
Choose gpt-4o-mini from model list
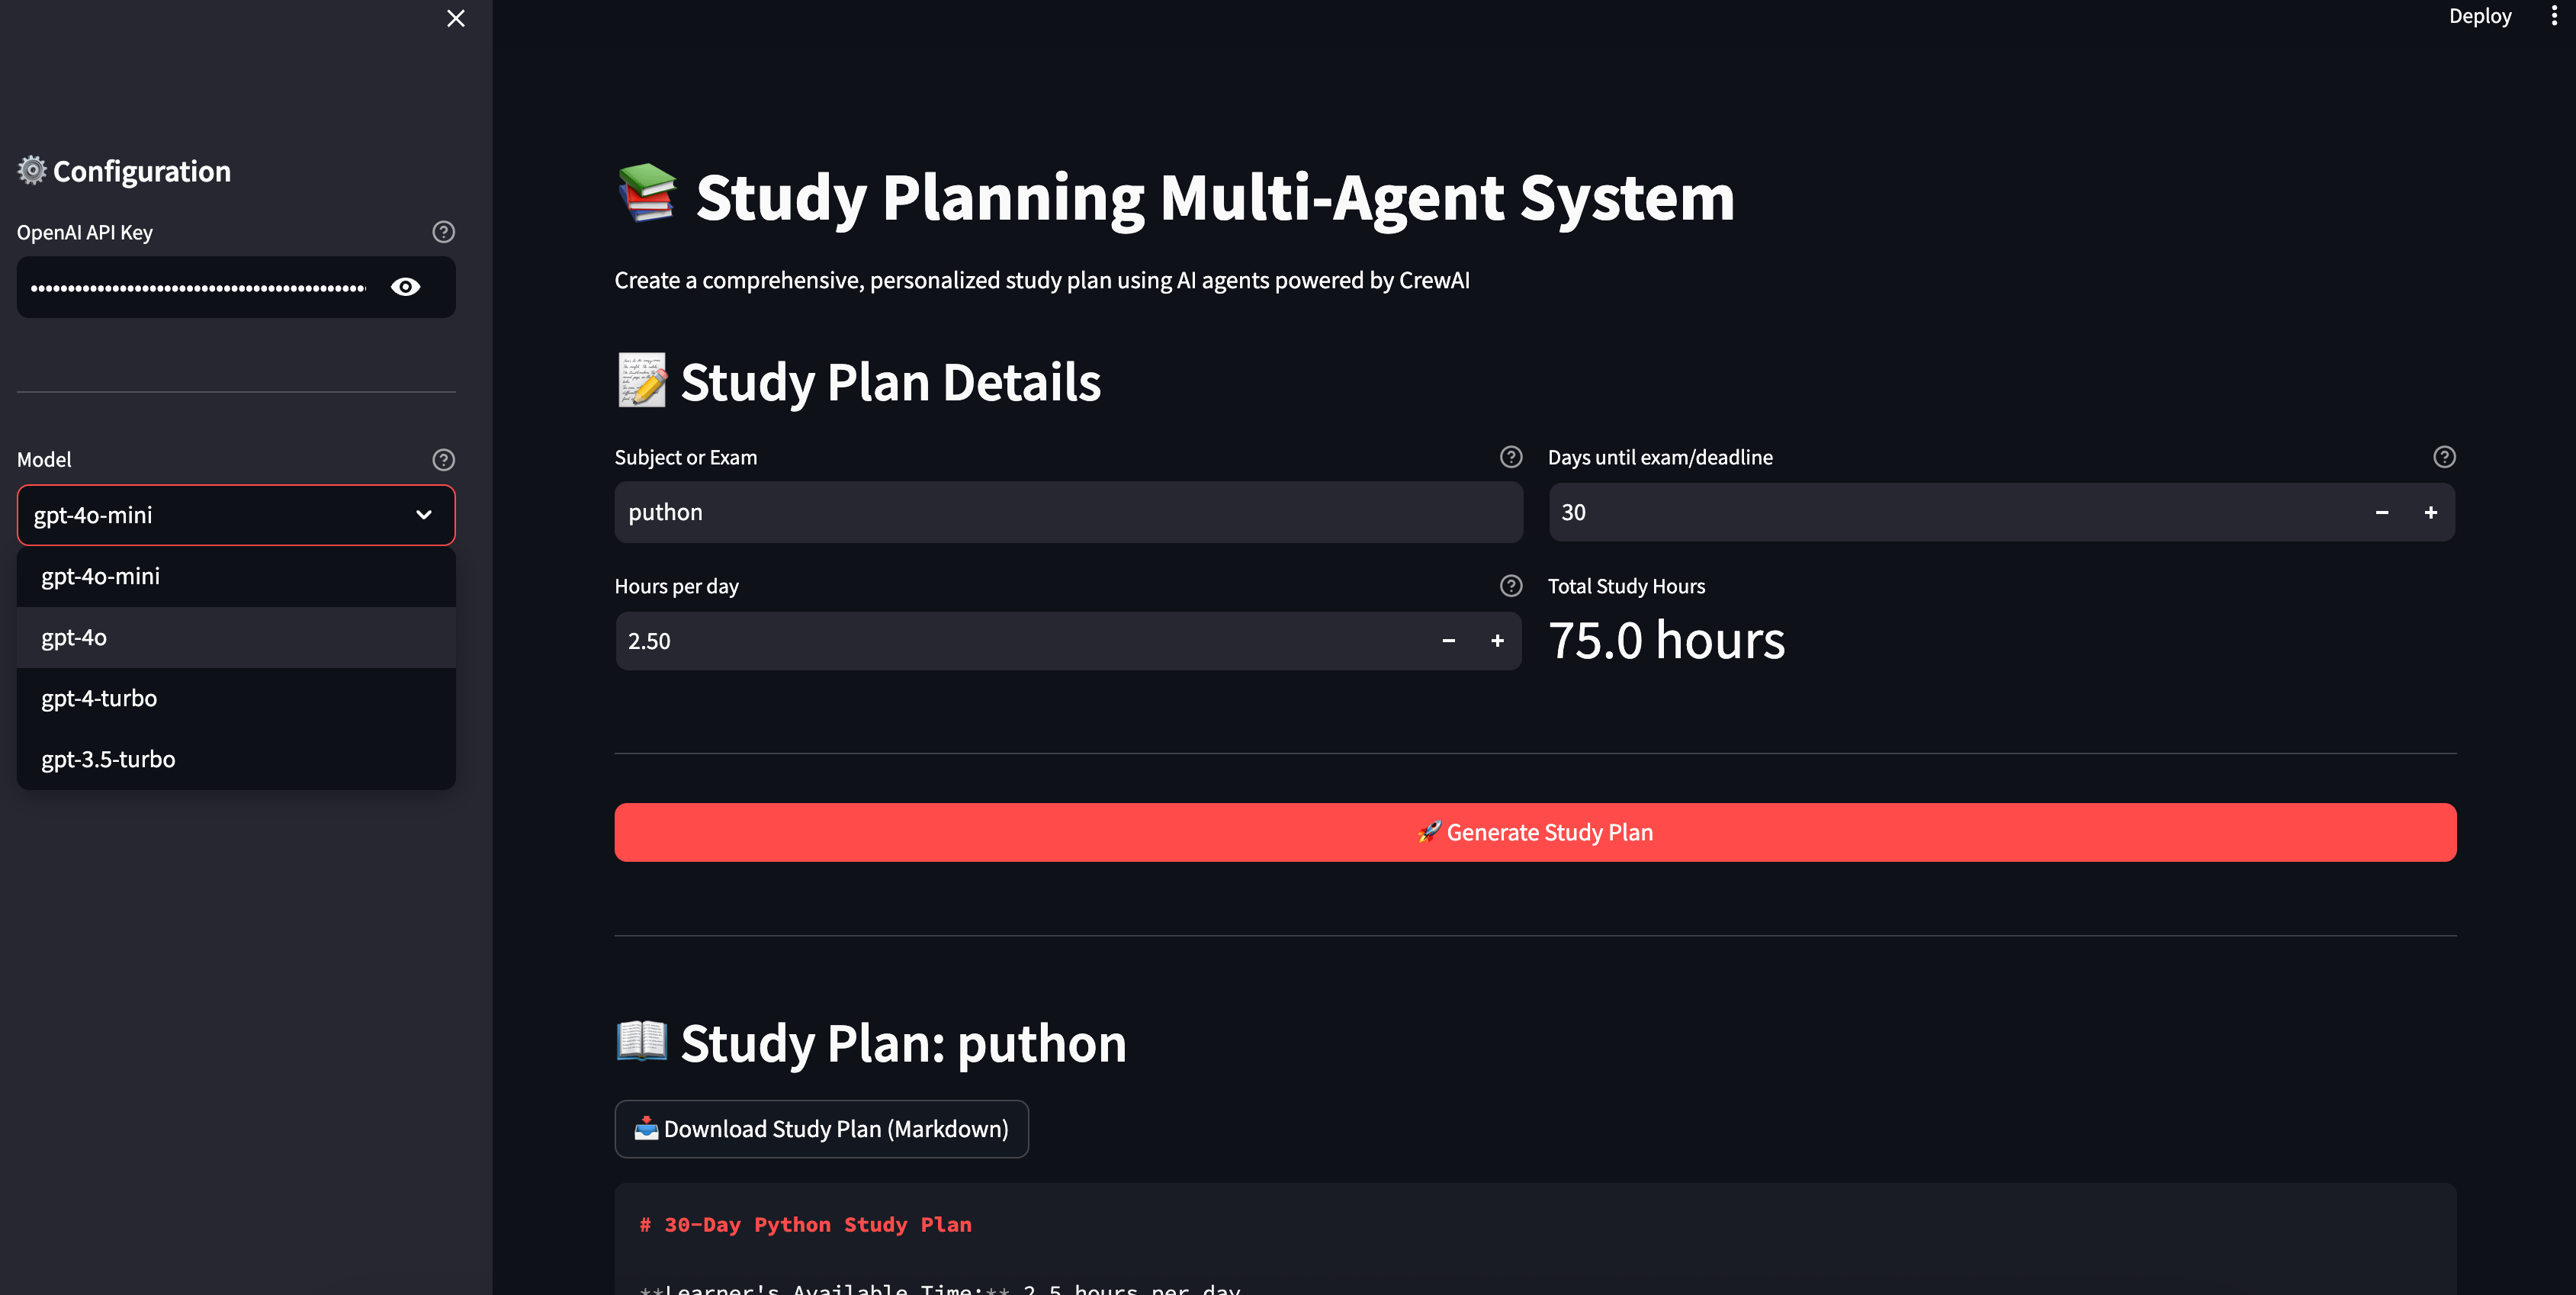236,576
